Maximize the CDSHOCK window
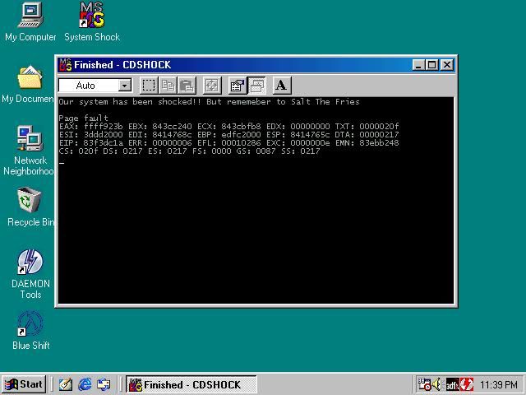 tap(431, 65)
